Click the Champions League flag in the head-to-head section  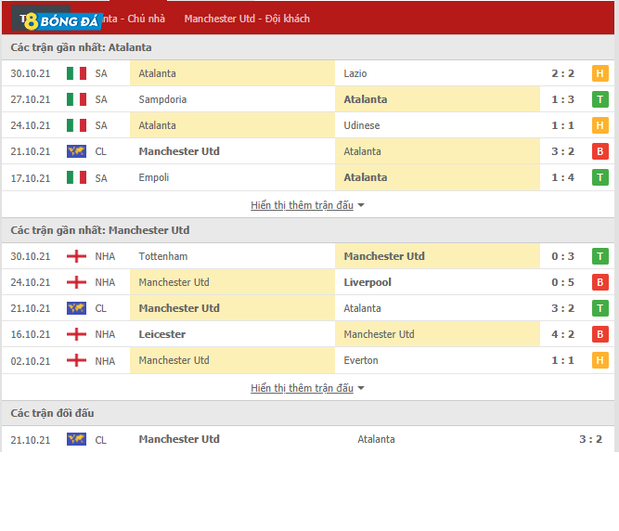[76, 439]
